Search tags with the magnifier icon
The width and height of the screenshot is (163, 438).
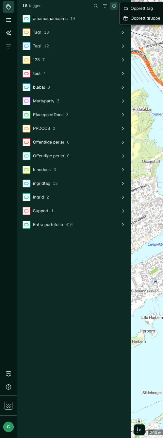point(96,6)
